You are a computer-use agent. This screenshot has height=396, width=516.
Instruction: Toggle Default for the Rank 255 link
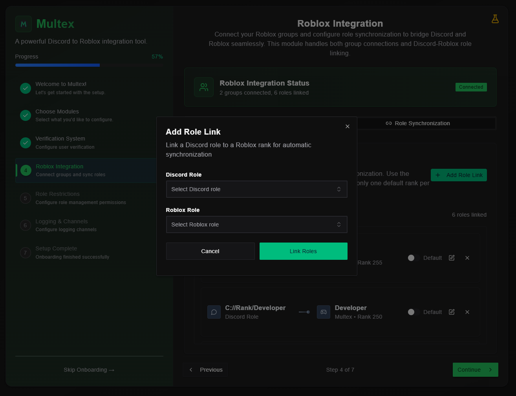414,258
